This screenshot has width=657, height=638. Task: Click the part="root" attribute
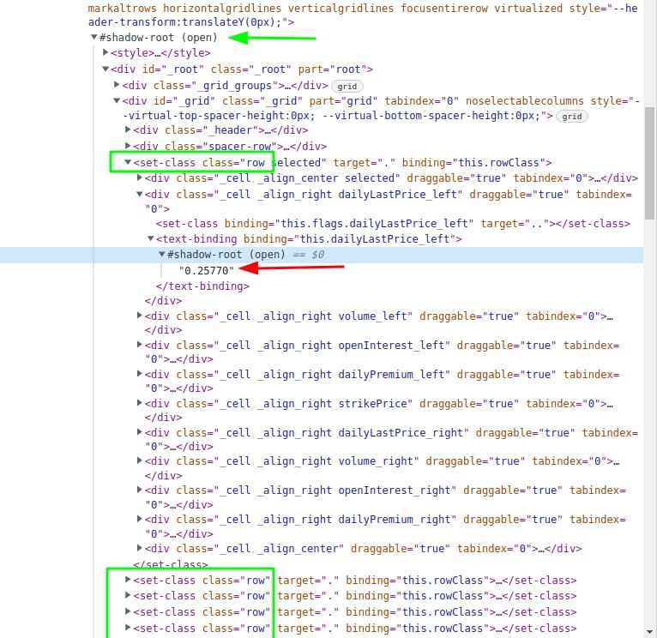click(332, 69)
